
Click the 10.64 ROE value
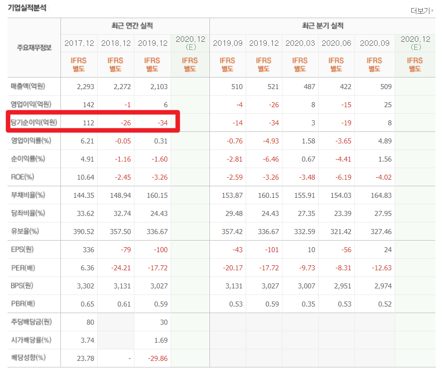pyautogui.click(x=86, y=177)
